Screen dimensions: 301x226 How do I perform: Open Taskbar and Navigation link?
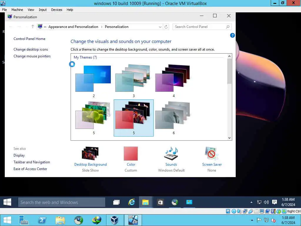[x=32, y=162]
